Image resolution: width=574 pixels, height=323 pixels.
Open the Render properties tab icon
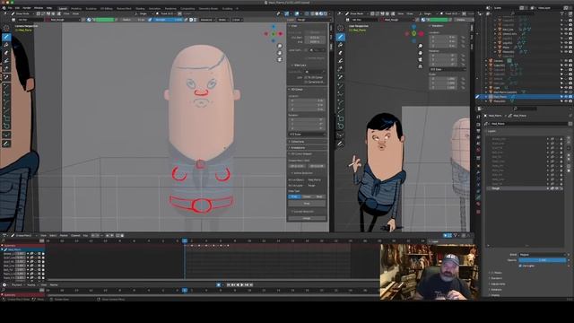[x=478, y=125]
